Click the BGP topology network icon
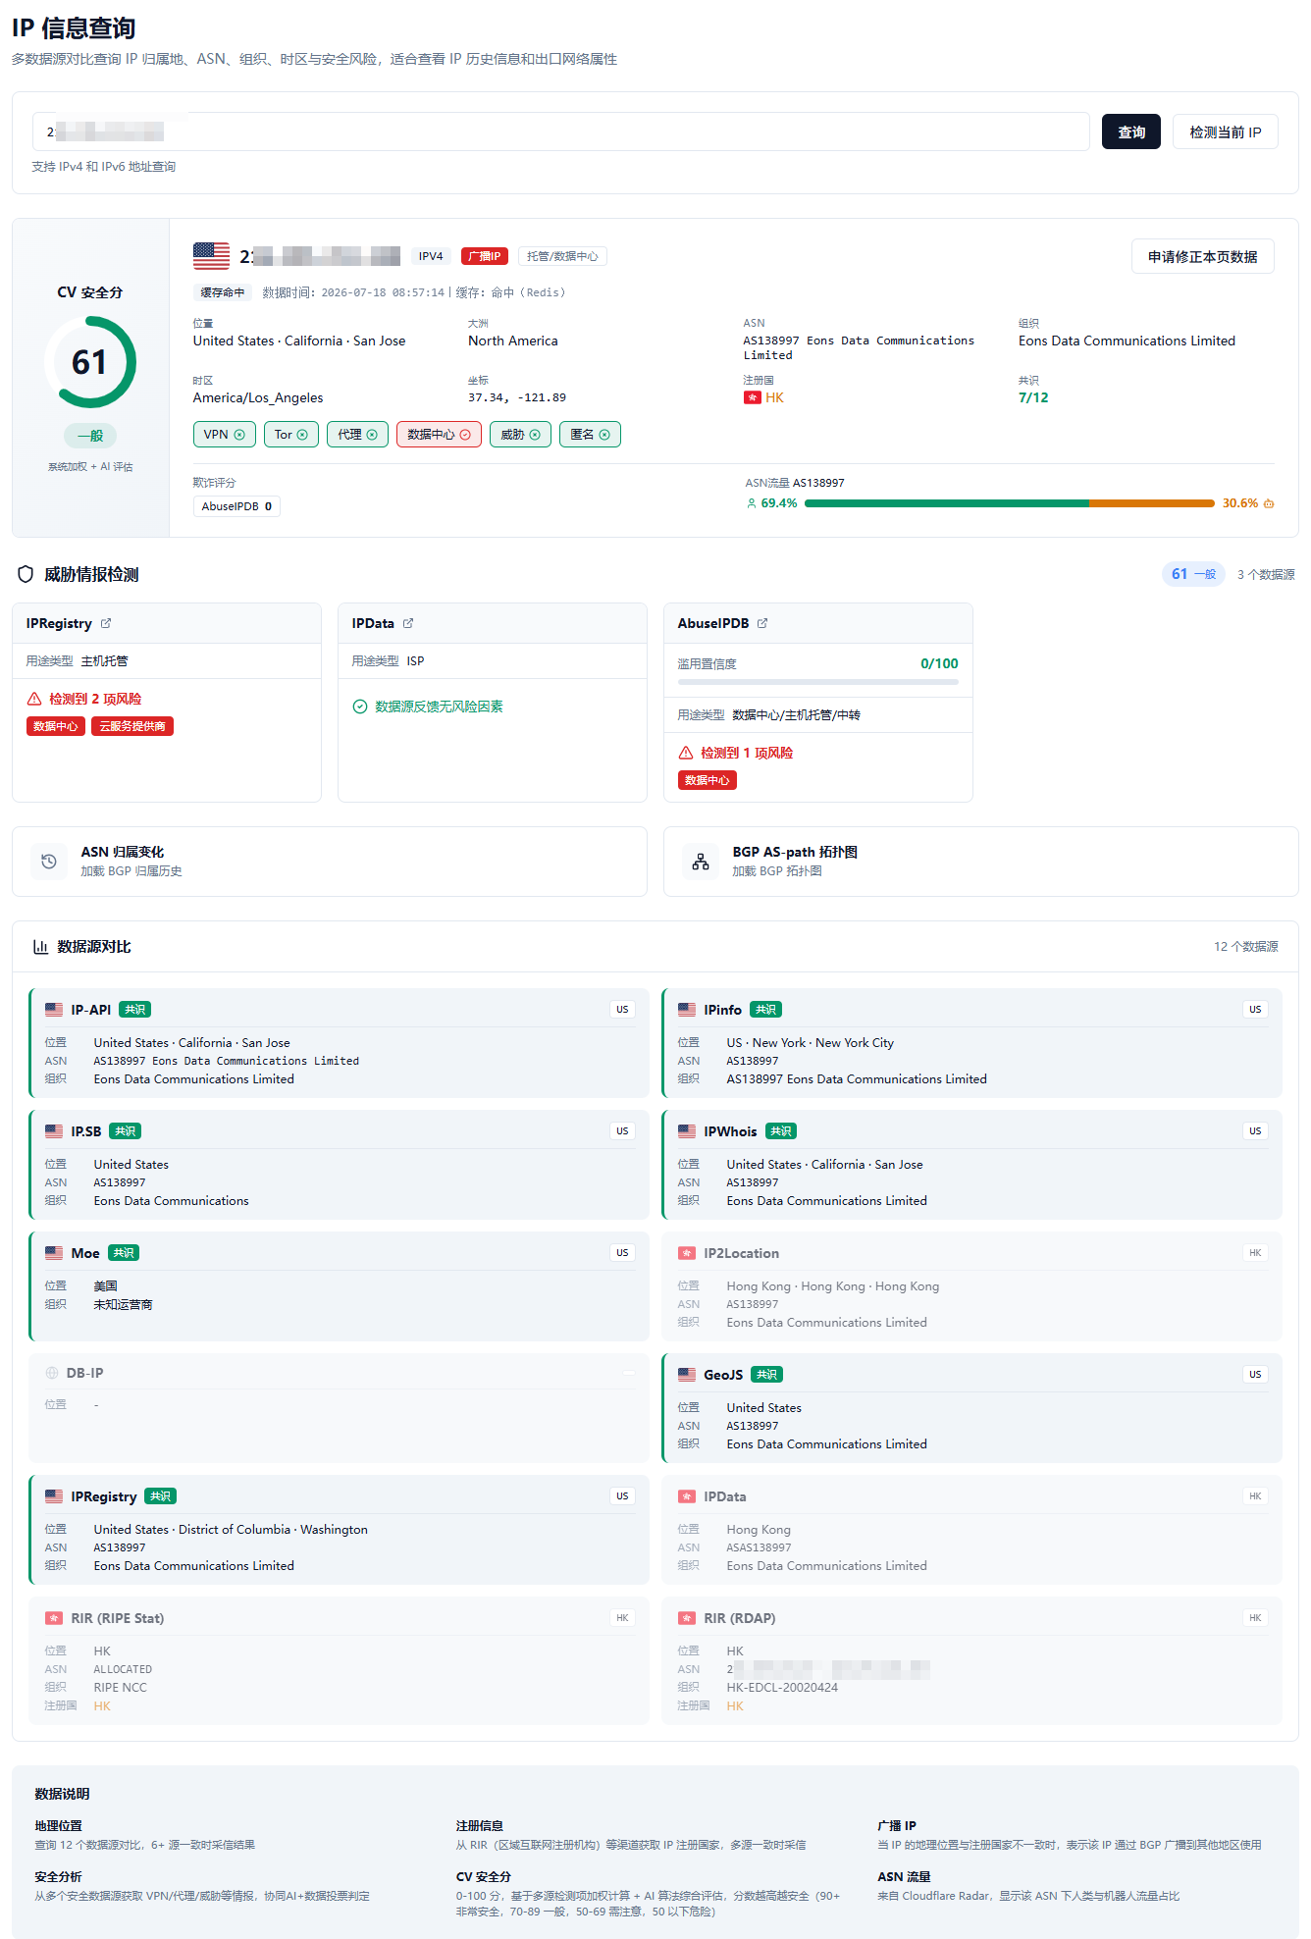This screenshot has width=1311, height=1939. click(x=701, y=862)
